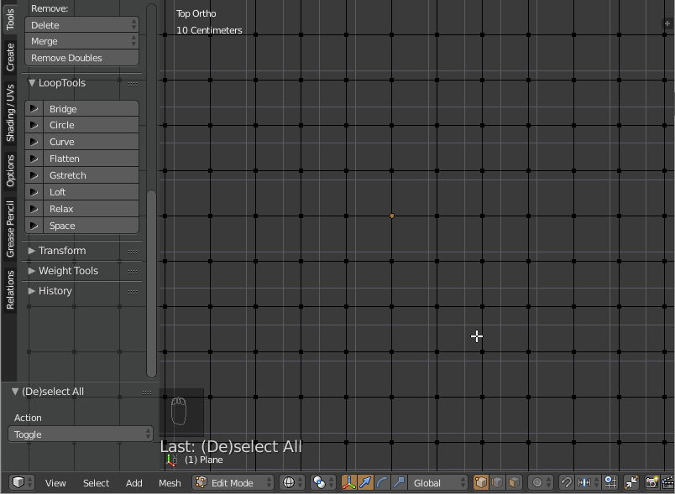Open the Select menu

coord(96,483)
